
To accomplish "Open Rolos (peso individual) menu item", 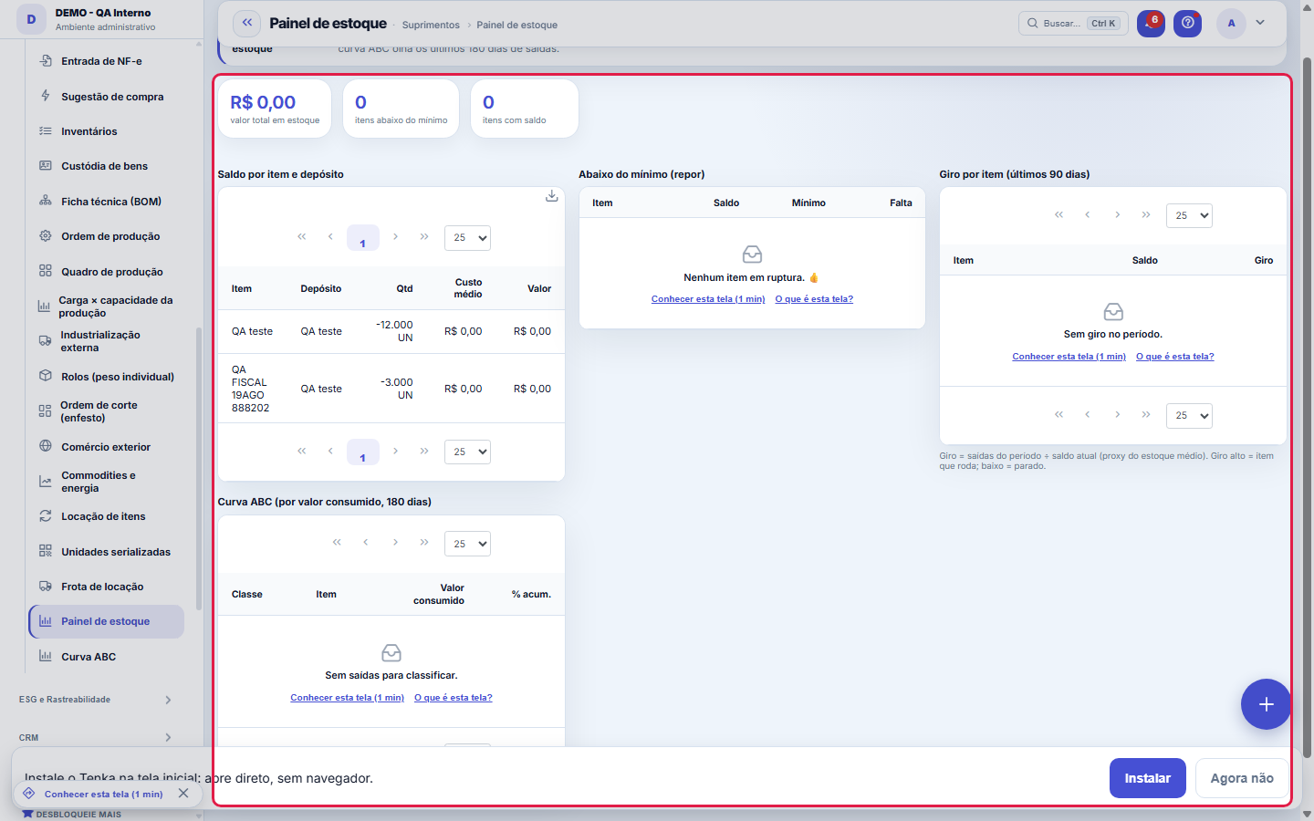I will [x=107, y=377].
